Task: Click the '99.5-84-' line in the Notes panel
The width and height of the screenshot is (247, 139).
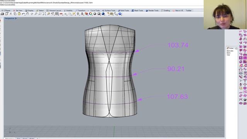Action: pyautogui.click(x=230, y=51)
